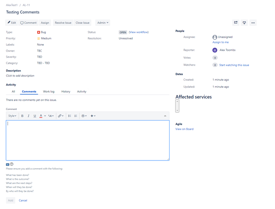Open the more actions ellipsis menu
Screen dimensions: 275x209
pos(253,23)
